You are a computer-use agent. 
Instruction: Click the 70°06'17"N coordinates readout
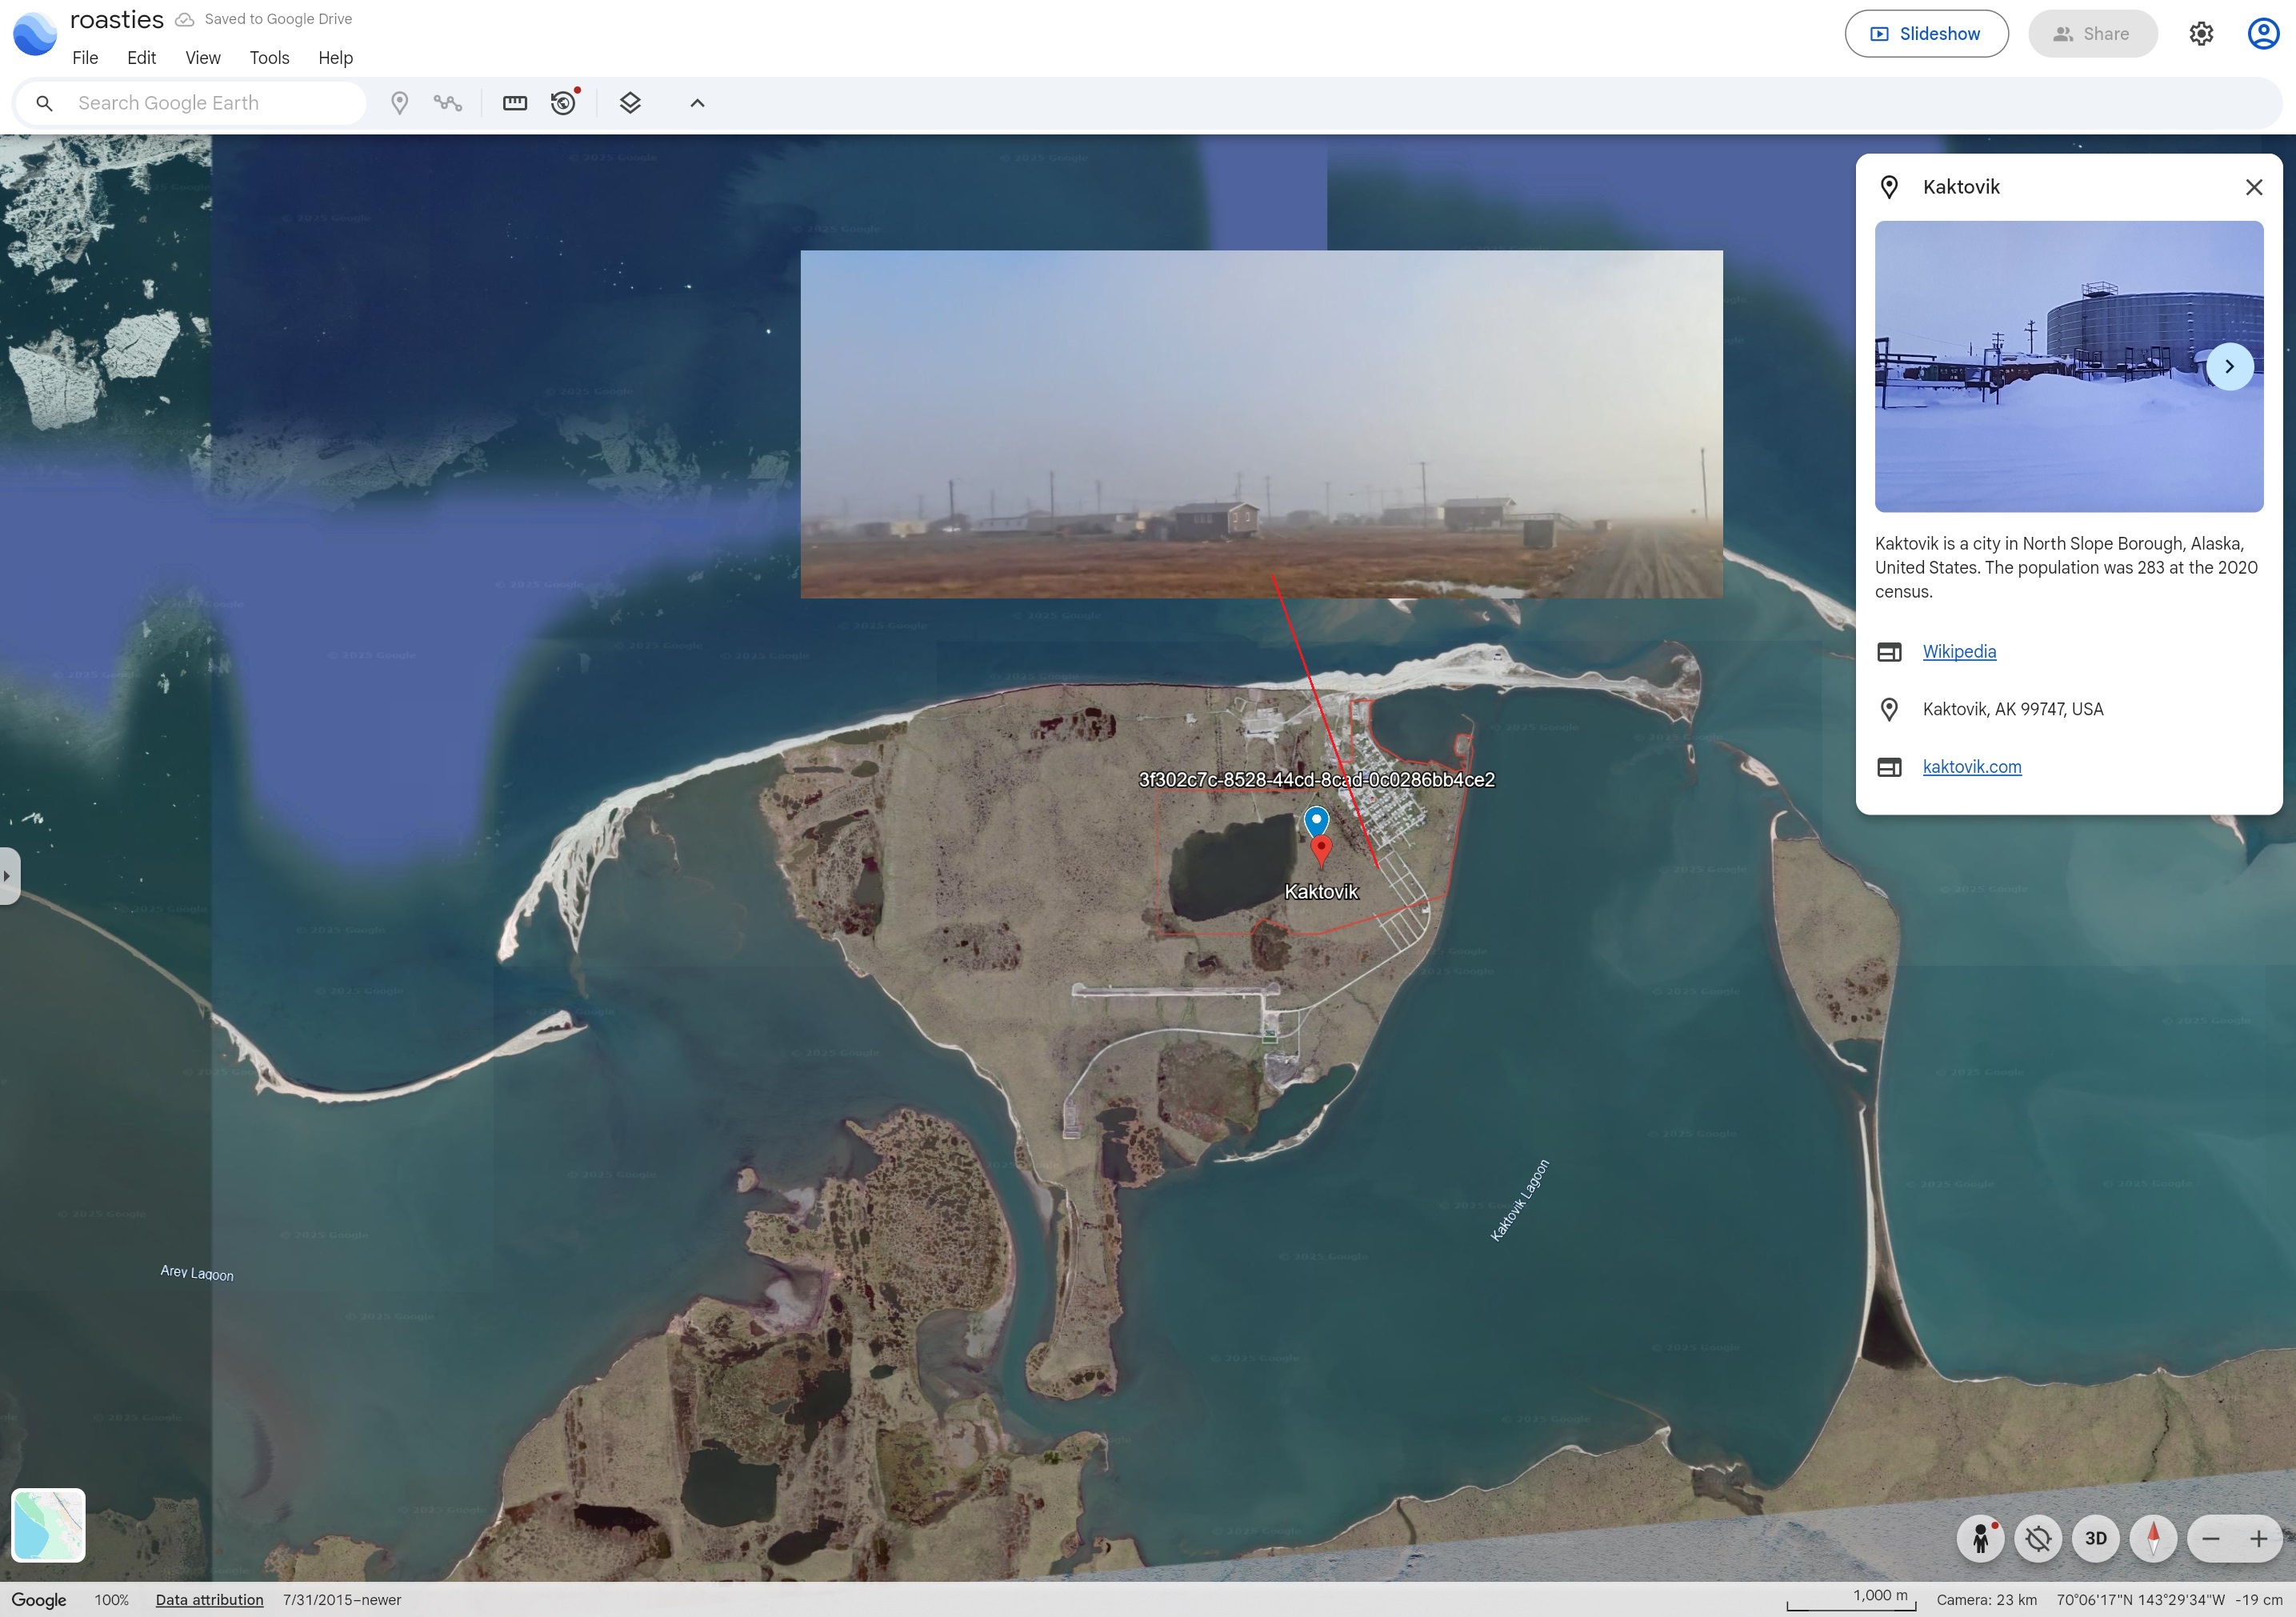pyautogui.click(x=2141, y=1600)
